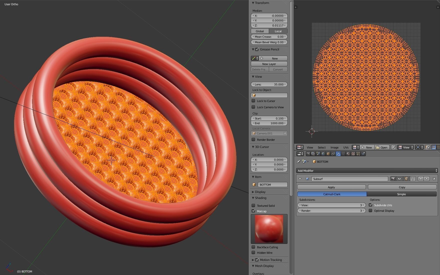Open the Render properties tab
Image resolution: width=440 pixels, height=275 pixels.
308,154
